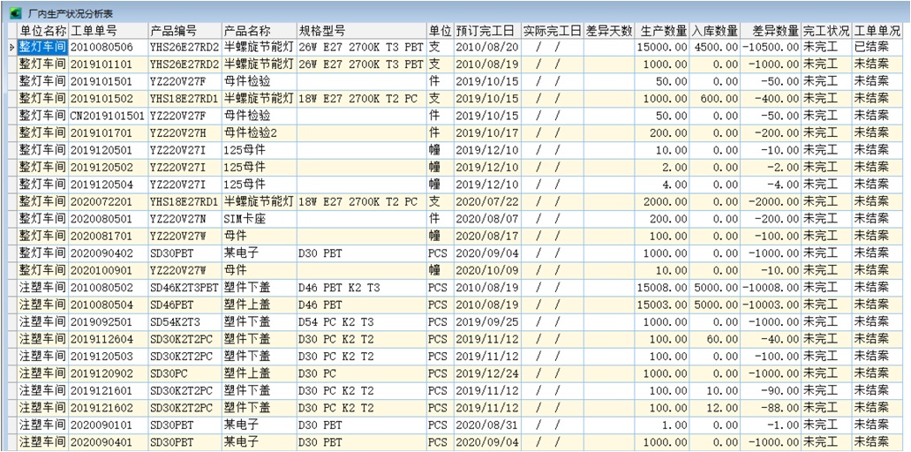The image size is (911, 452).
Task: Click the 差异数量 column header
Action: coord(770,31)
